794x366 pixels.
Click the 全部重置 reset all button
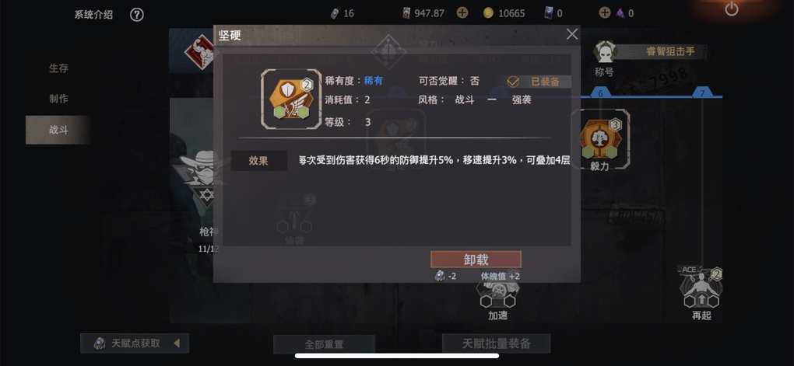tap(324, 344)
